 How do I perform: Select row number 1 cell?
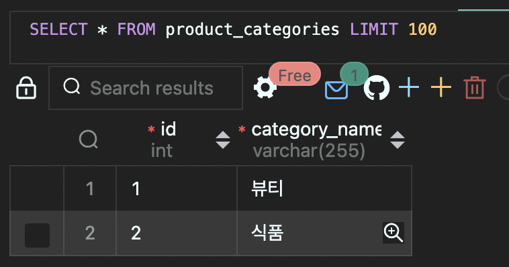[90, 189]
